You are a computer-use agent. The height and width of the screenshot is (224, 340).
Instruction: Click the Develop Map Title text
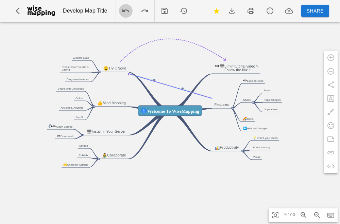85,11
